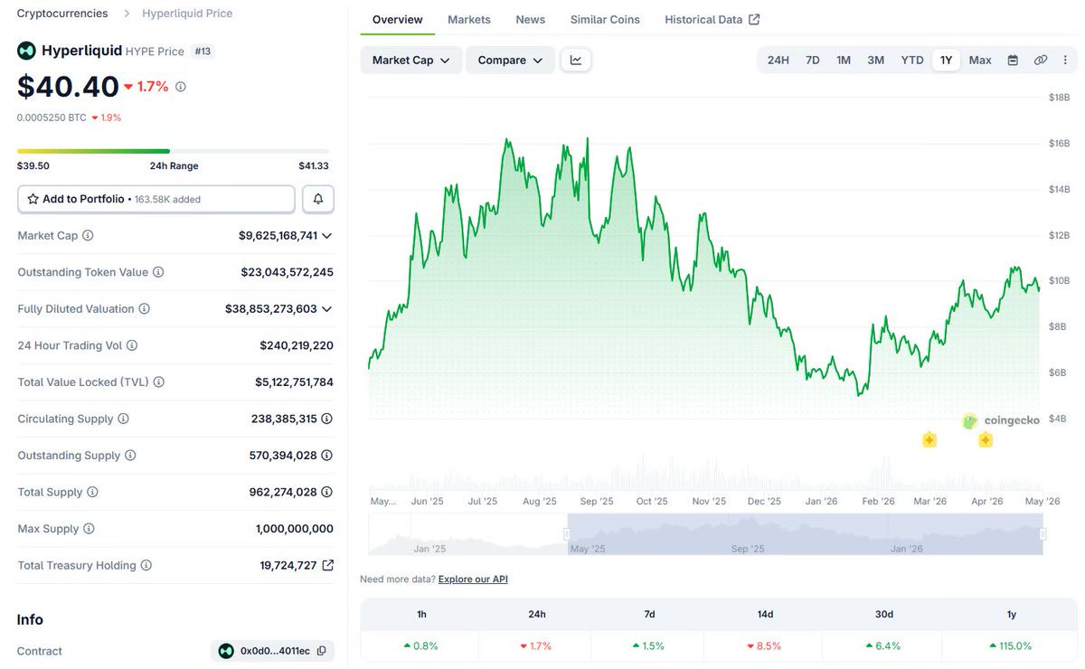This screenshot has width=1085, height=669.
Task: Open the chart three-dot more options menu
Action: coord(1065,60)
